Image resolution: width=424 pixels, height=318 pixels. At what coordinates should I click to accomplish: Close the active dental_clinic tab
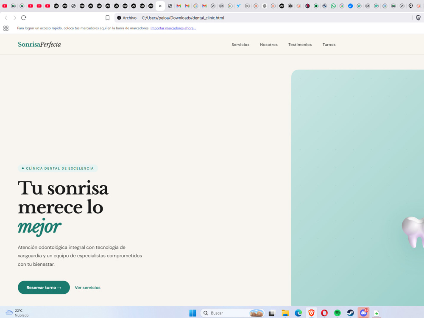coord(160,6)
